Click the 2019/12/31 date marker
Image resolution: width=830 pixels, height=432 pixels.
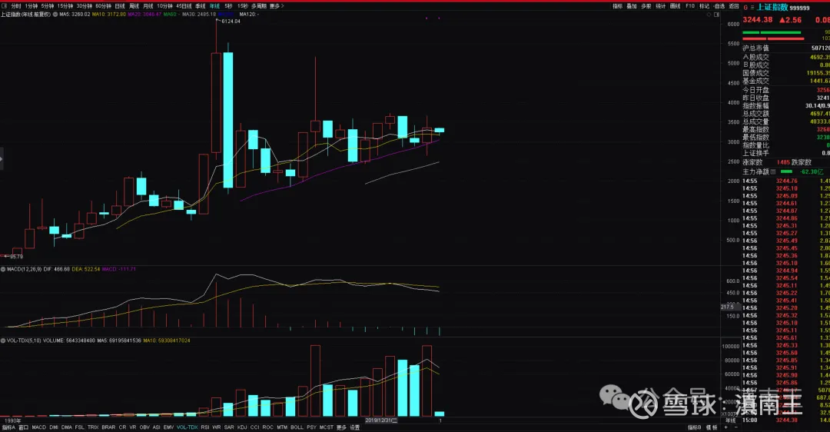380,420
